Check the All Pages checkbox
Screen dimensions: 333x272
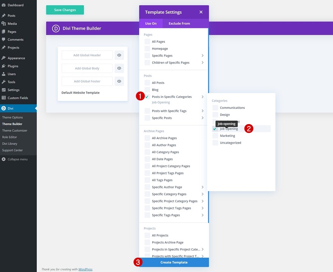[x=147, y=42]
